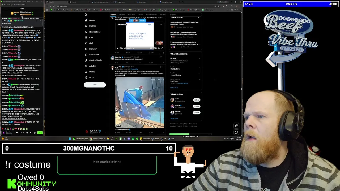Open Streamer Reveals Real AK-47 news story
This screenshot has width=340, height=191.
[185, 24]
